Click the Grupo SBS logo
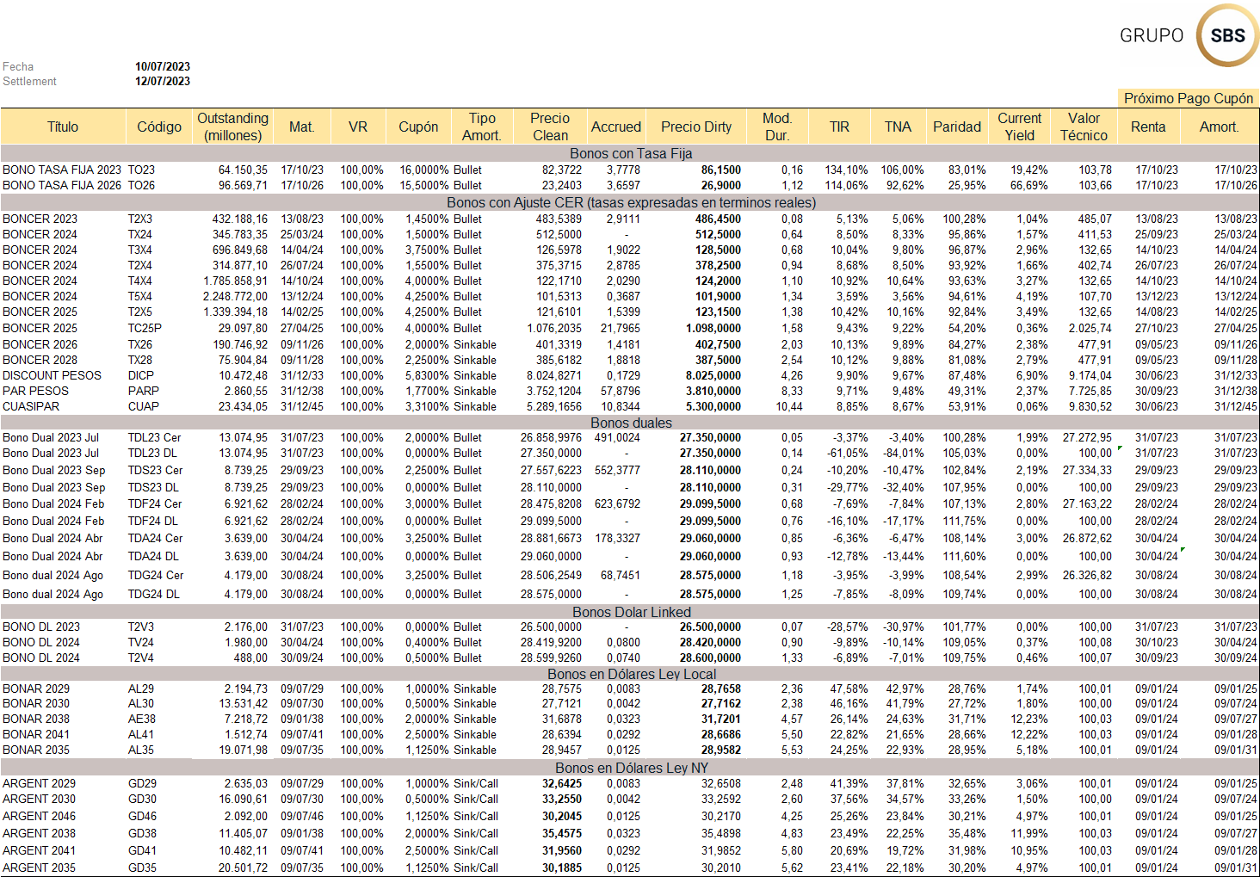The height and width of the screenshot is (877, 1260). pos(1189,35)
